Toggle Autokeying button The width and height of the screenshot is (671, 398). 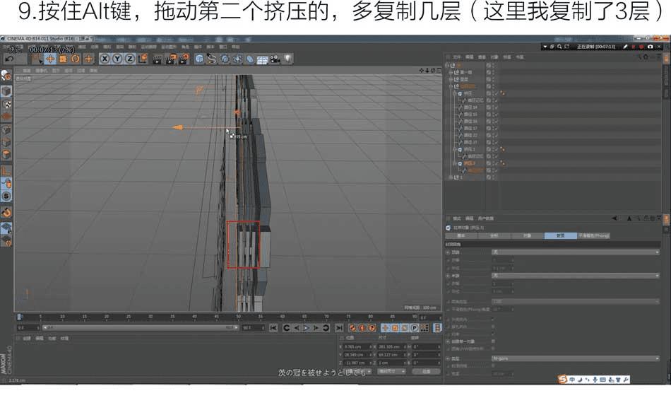(362, 328)
